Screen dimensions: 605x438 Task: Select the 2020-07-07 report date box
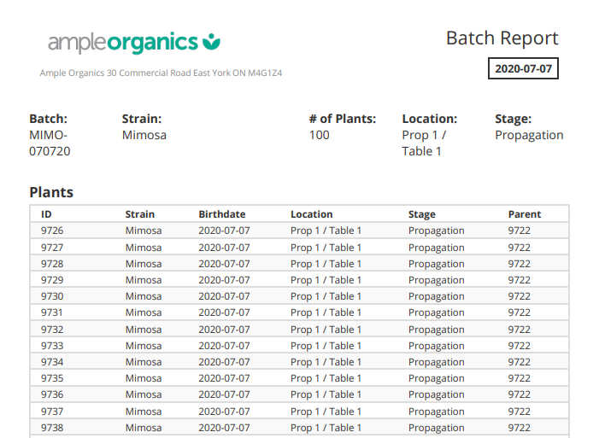[x=523, y=68]
